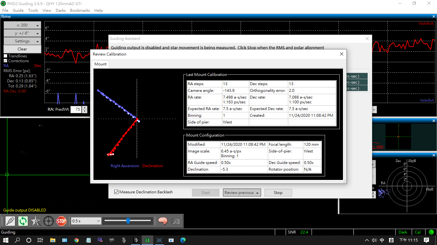Viewport: 437px width, 245px height.
Task: Click the disabled Start button
Action: (x=206, y=193)
